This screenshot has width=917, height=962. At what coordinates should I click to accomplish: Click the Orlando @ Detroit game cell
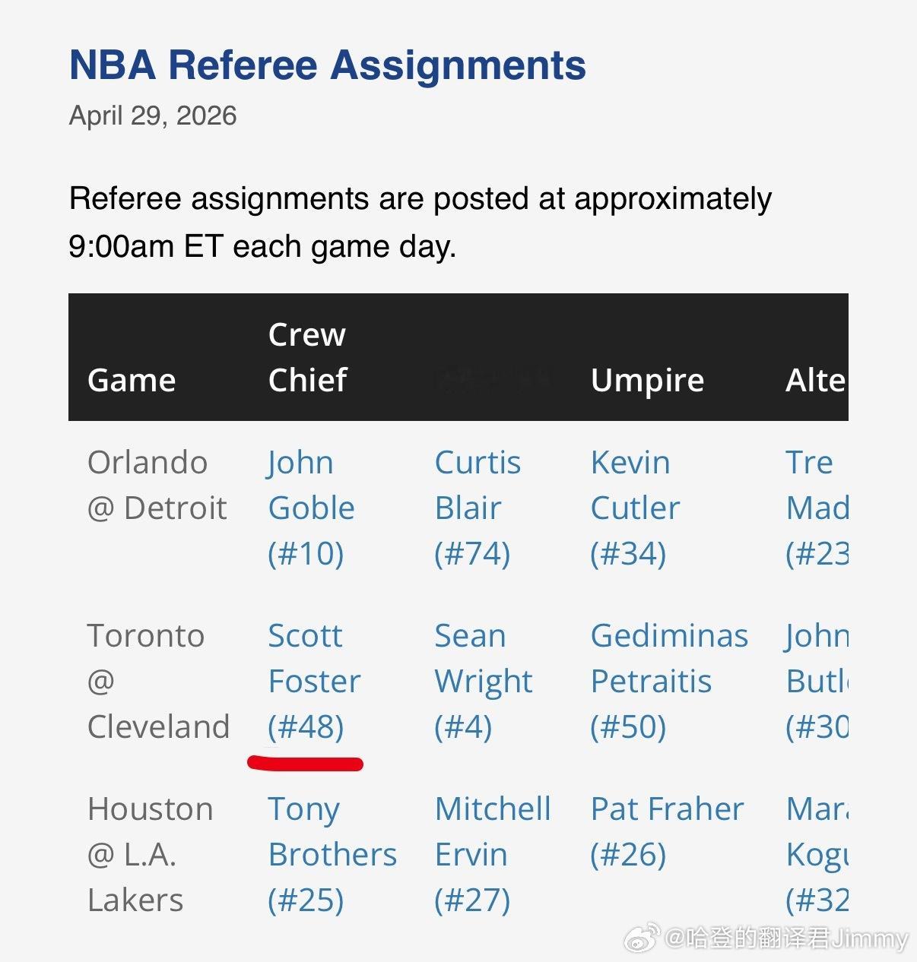tap(157, 485)
